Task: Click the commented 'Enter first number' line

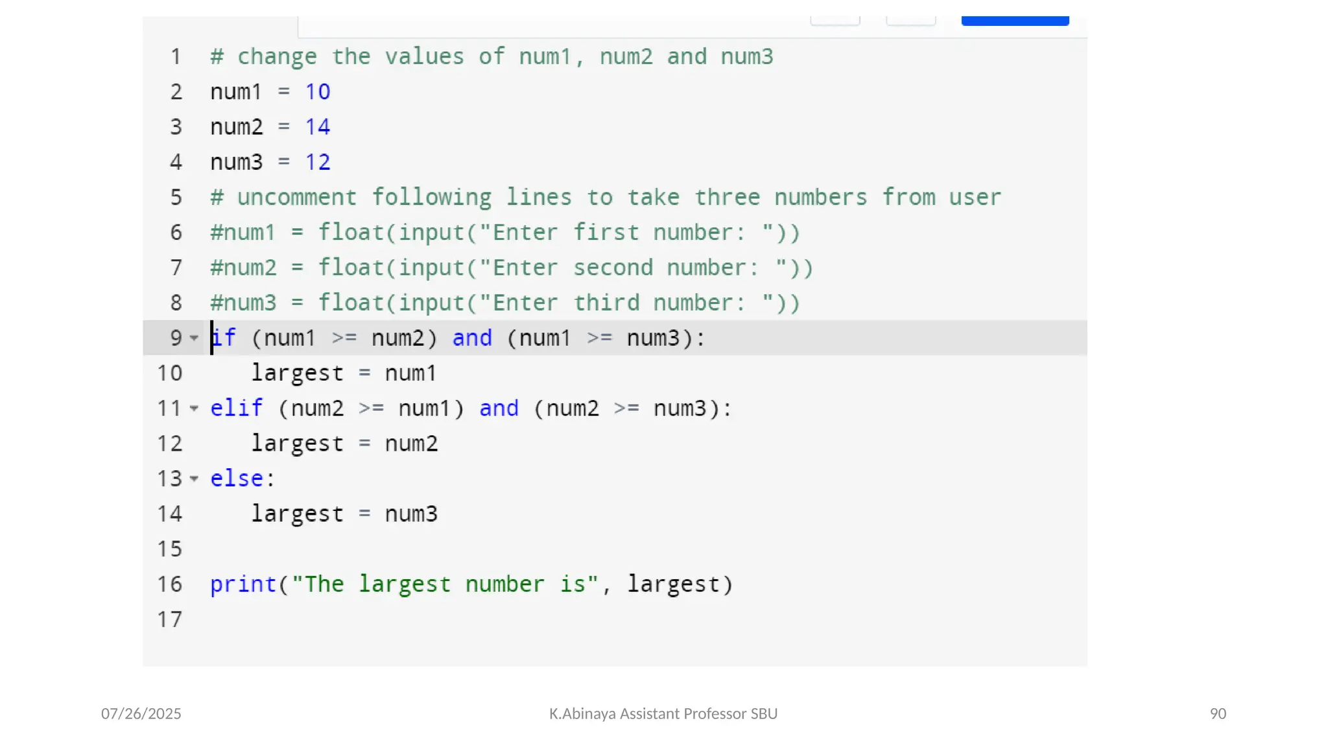Action: (505, 233)
